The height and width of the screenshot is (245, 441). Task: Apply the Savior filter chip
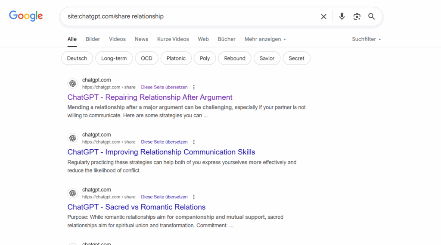267,58
